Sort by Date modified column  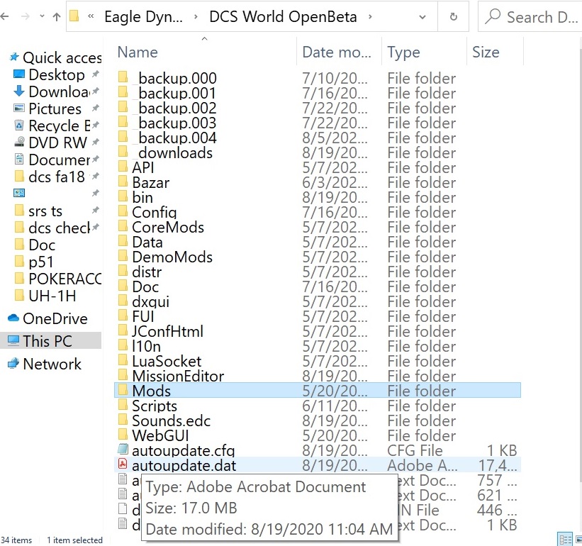[x=337, y=52]
